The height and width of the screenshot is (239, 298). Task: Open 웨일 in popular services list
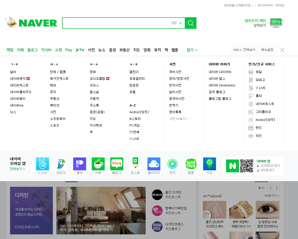(x=255, y=72)
